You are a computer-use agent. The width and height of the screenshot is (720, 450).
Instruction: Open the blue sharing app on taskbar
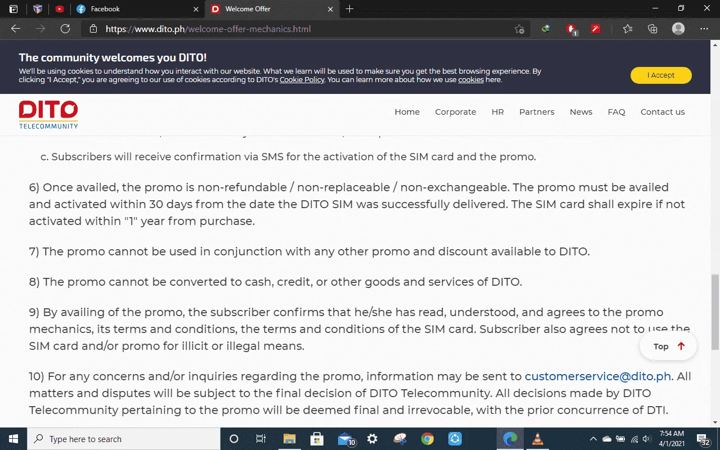(x=455, y=439)
